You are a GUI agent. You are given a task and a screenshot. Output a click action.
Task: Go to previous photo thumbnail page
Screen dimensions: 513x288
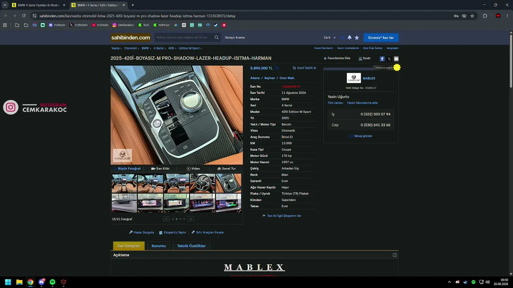(x=166, y=219)
